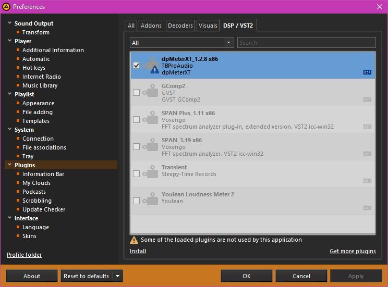Click the SPAN_3.19 plugin puzzle icon
This screenshot has width=388, height=287.
coord(150,145)
